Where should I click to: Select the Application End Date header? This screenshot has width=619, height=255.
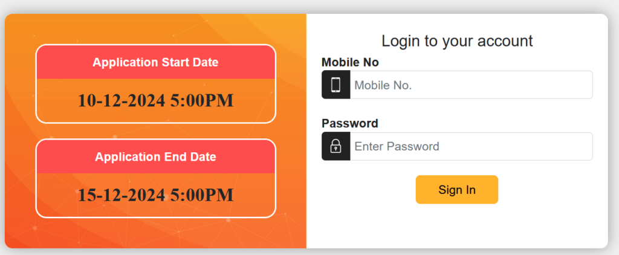click(155, 157)
